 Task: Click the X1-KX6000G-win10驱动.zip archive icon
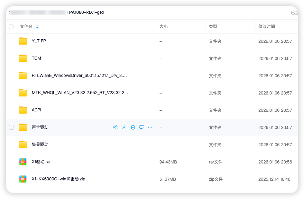(23, 179)
